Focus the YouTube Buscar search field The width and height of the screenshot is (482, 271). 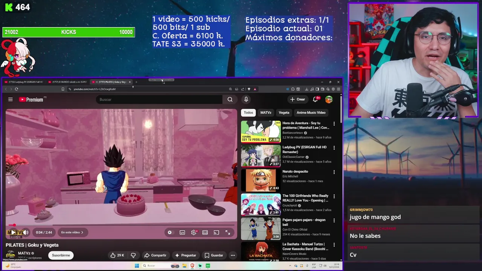point(159,99)
